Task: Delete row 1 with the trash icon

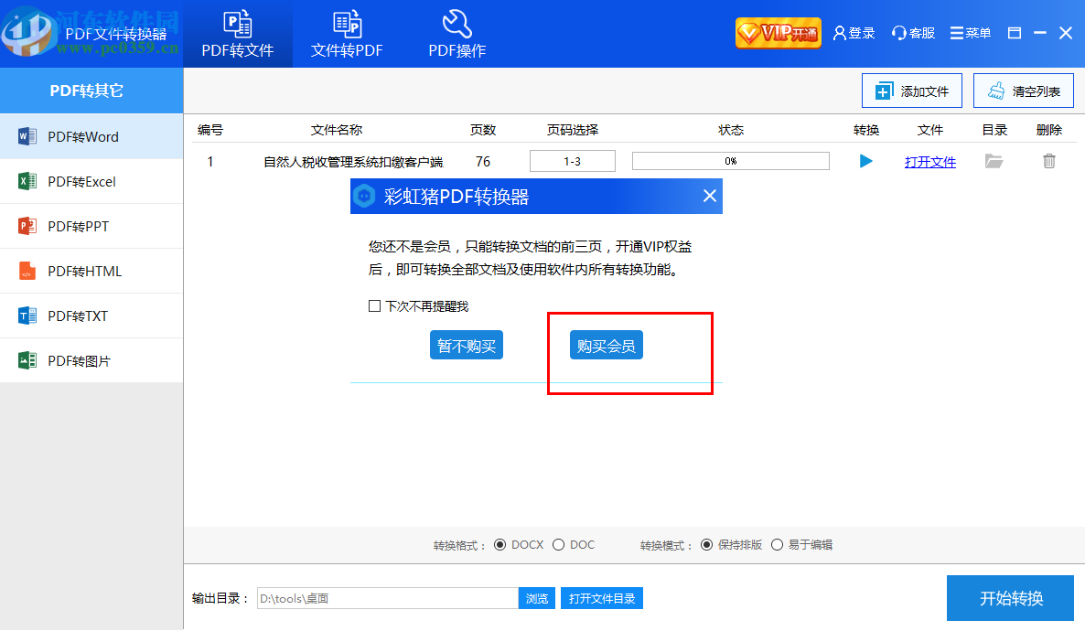Action: (1049, 161)
